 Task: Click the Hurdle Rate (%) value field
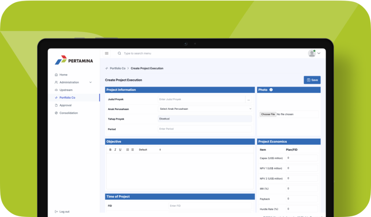coord(302,209)
